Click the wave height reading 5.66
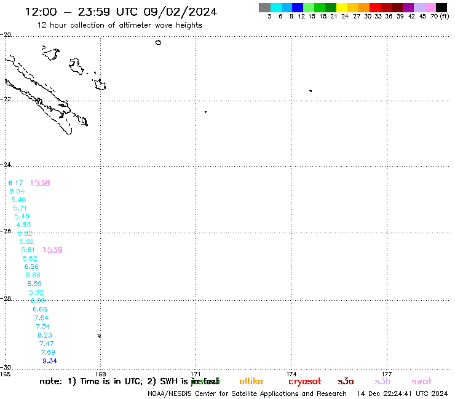 33,275
